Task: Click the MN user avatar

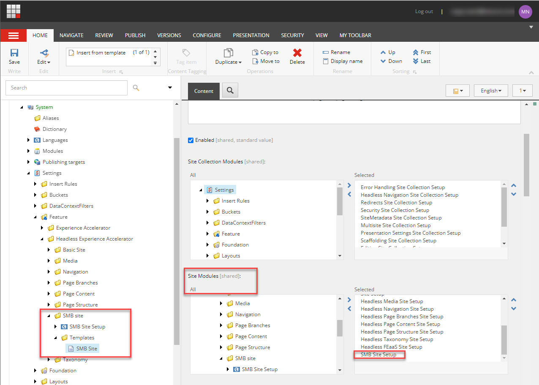Action: point(525,11)
